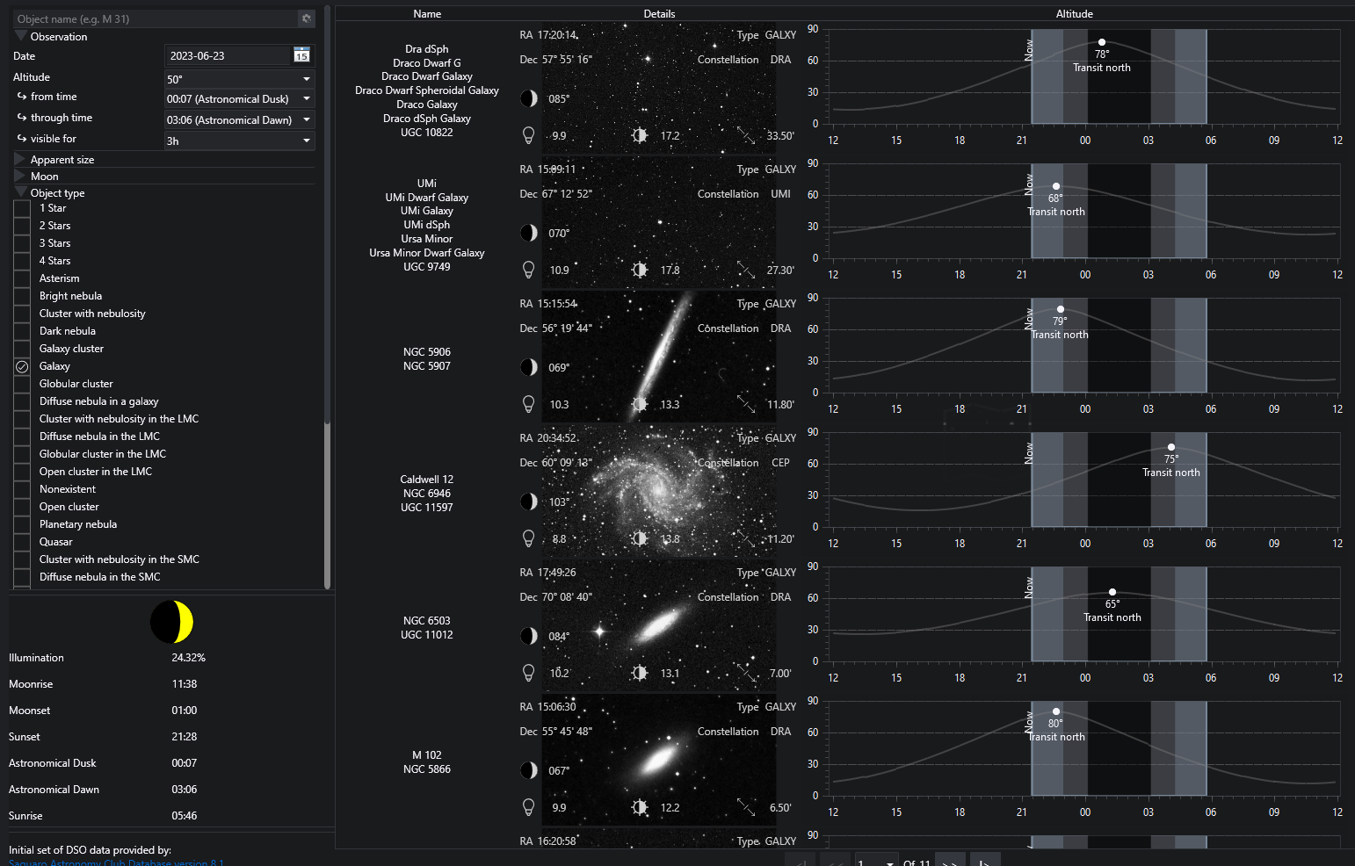1355x866 pixels.
Task: Open the search options gear icon
Action: point(306,18)
